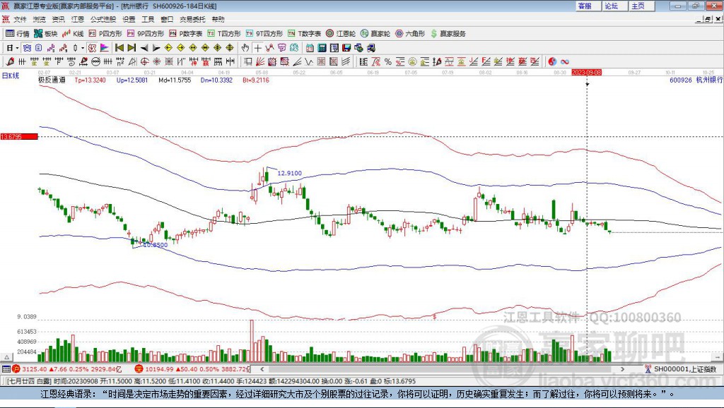The height and width of the screenshot is (408, 724).
Task: Expand the 日 period dropdown arrow
Action: [17, 48]
